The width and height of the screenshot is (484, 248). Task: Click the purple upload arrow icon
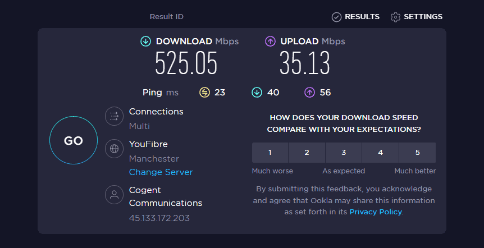(x=271, y=42)
